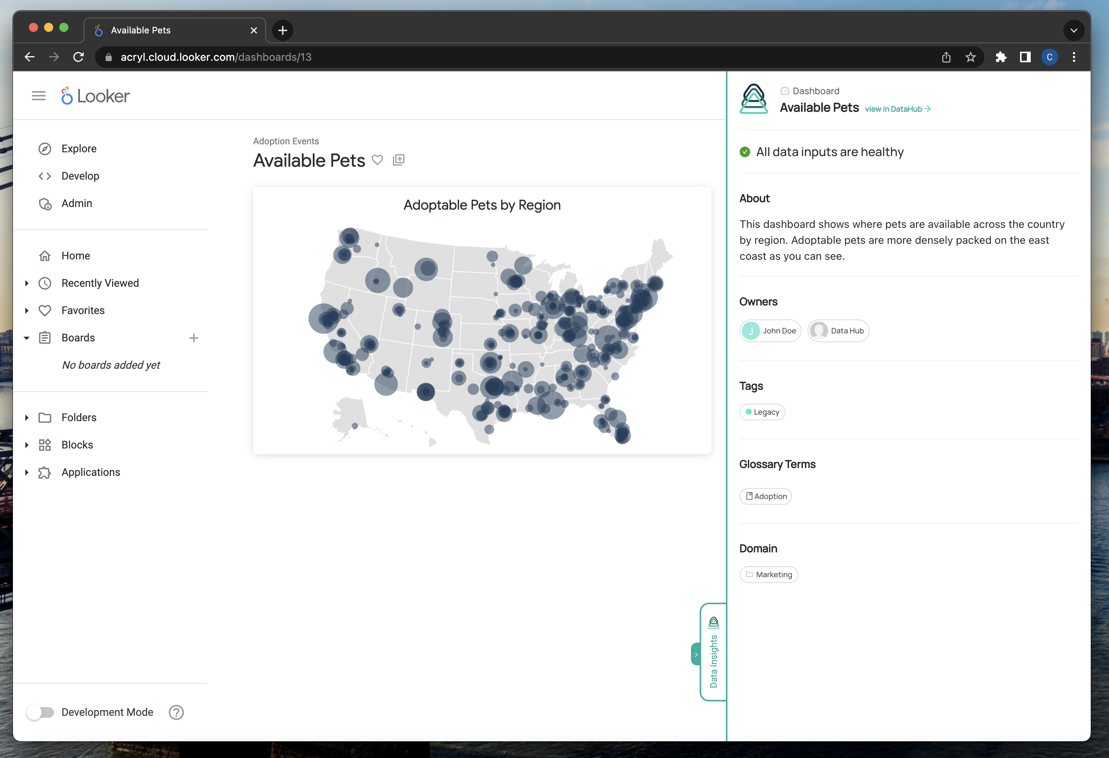Expand the Recently Viewed section
This screenshot has width=1109, height=758.
[x=27, y=283]
